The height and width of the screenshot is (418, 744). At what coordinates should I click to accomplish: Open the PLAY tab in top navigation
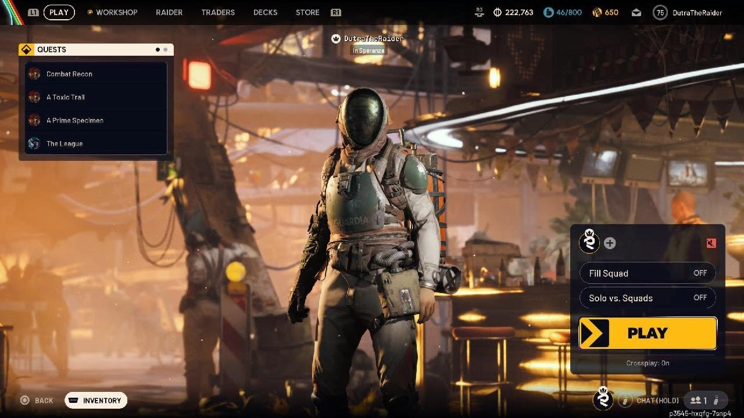(x=59, y=12)
